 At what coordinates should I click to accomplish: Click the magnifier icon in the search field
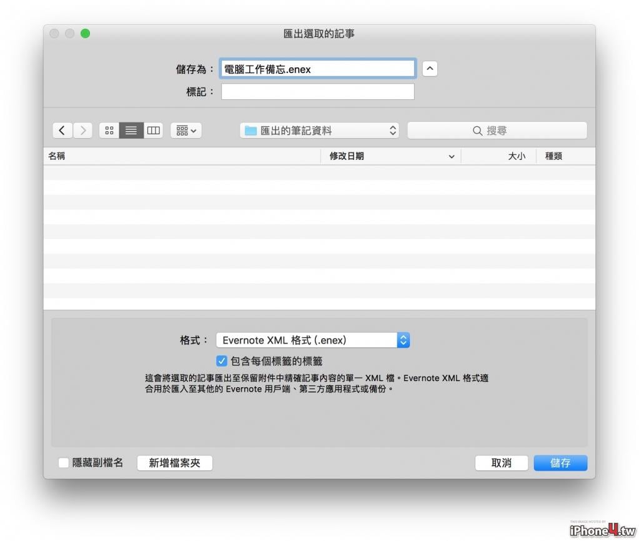[x=477, y=131]
